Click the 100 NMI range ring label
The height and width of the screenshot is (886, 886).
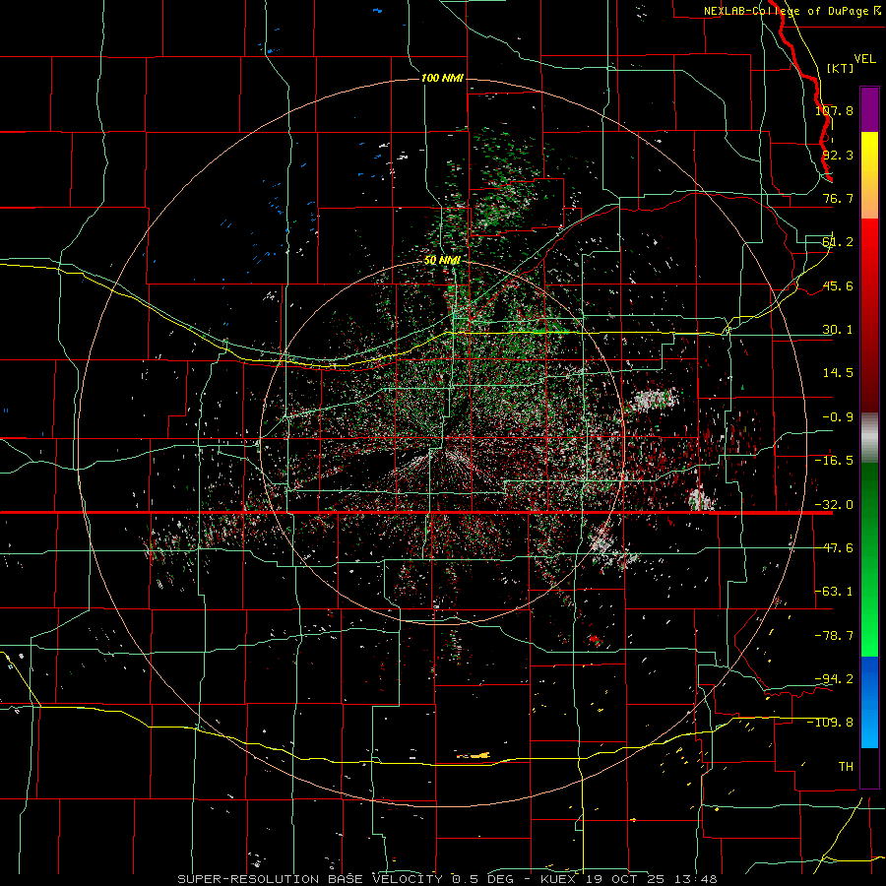pyautogui.click(x=442, y=78)
